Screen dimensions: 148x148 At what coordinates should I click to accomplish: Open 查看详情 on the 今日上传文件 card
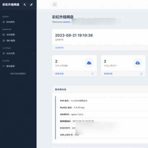point(108,74)
